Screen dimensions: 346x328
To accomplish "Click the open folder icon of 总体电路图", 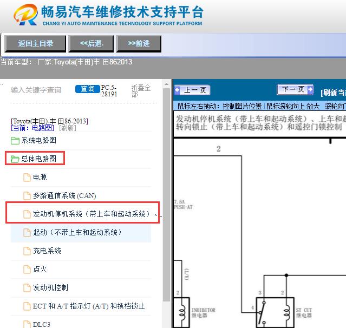I will (x=15, y=159).
